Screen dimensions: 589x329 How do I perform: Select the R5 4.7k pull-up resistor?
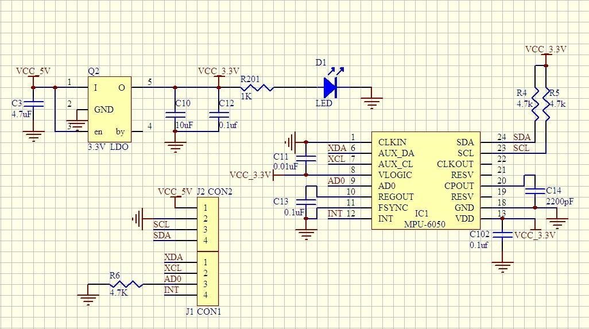click(546, 104)
